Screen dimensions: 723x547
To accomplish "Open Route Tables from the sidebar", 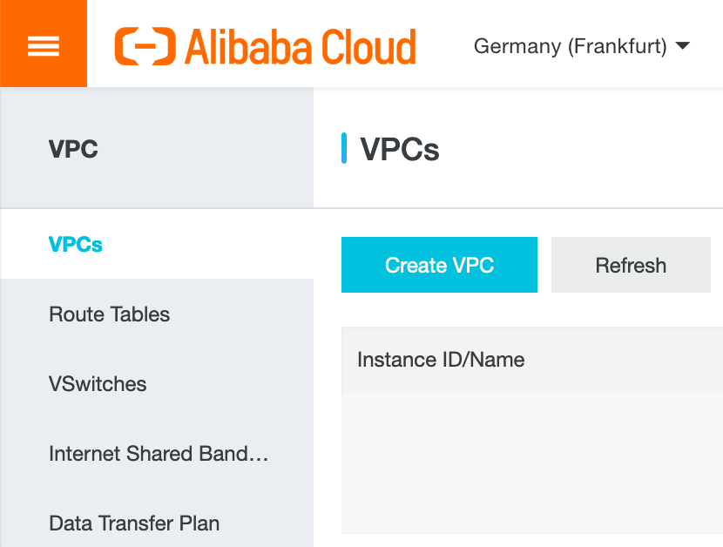I will coord(109,314).
